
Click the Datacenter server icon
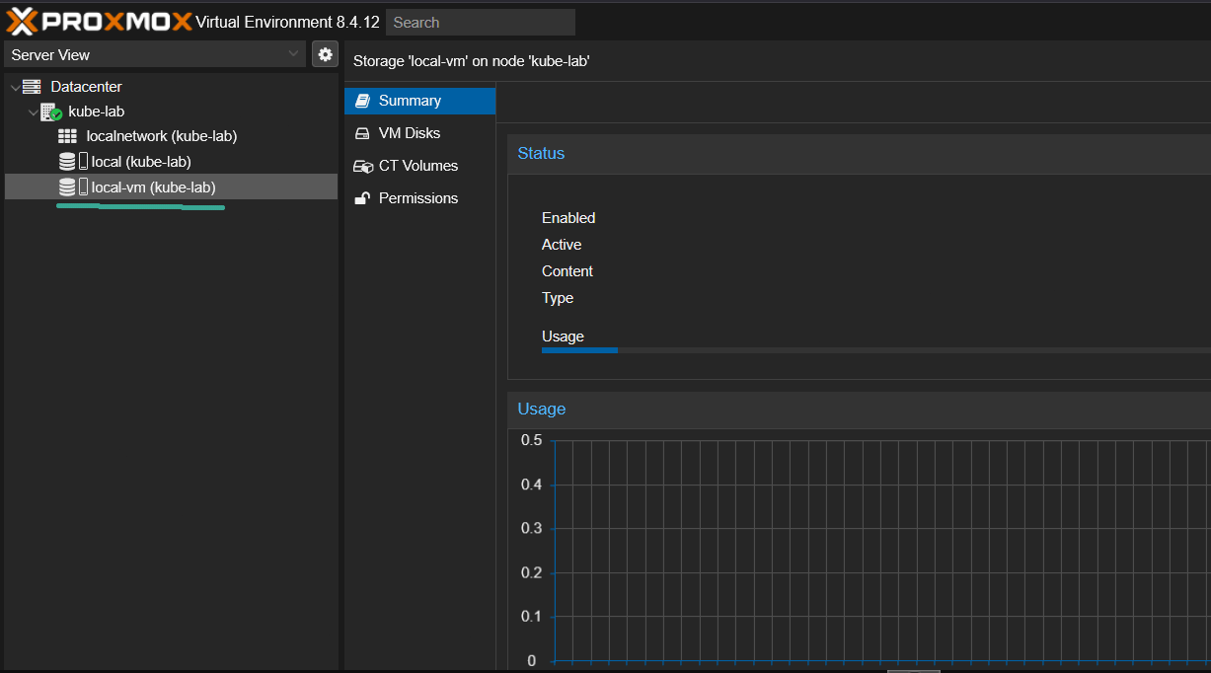pos(32,87)
